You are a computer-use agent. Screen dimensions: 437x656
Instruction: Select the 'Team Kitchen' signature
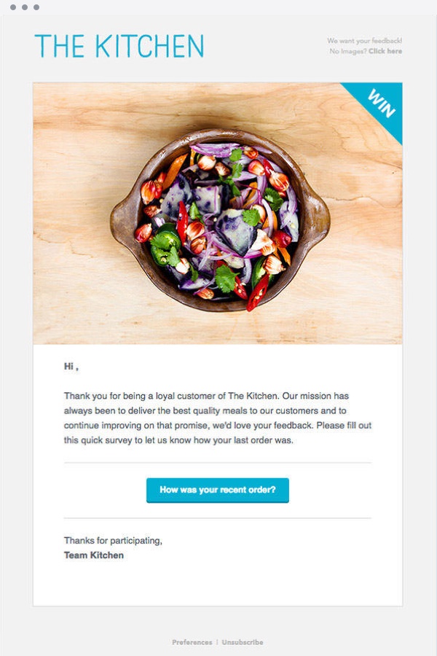pyautogui.click(x=94, y=555)
